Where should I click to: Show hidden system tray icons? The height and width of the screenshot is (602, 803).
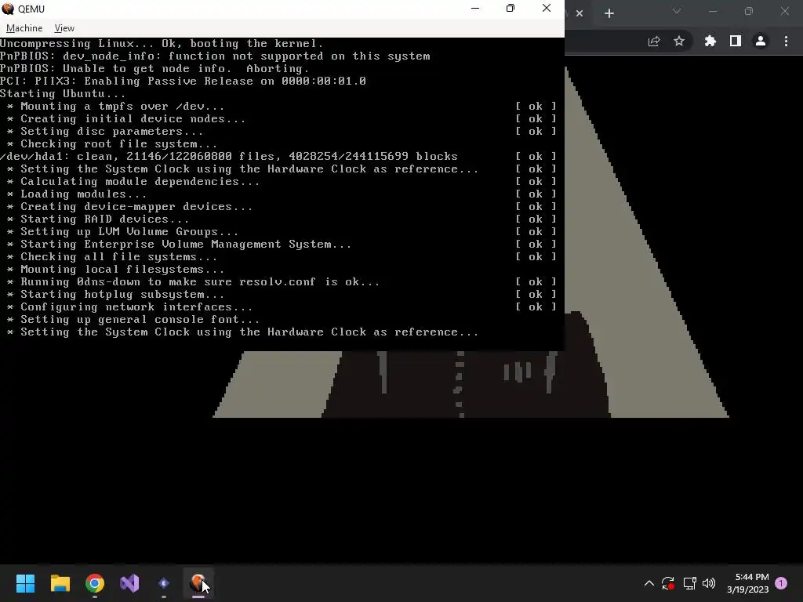(649, 583)
